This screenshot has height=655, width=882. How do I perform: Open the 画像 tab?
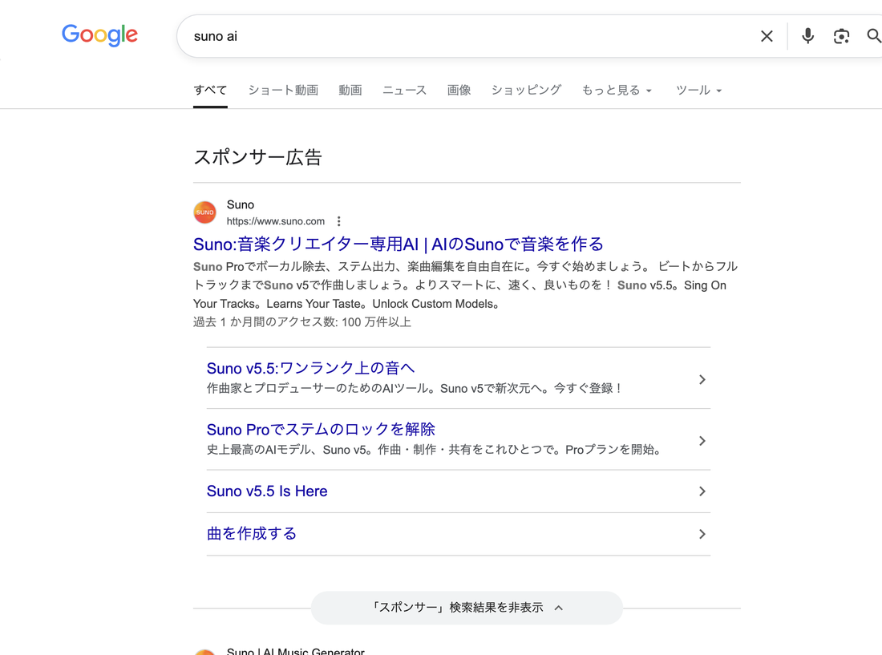[459, 90]
